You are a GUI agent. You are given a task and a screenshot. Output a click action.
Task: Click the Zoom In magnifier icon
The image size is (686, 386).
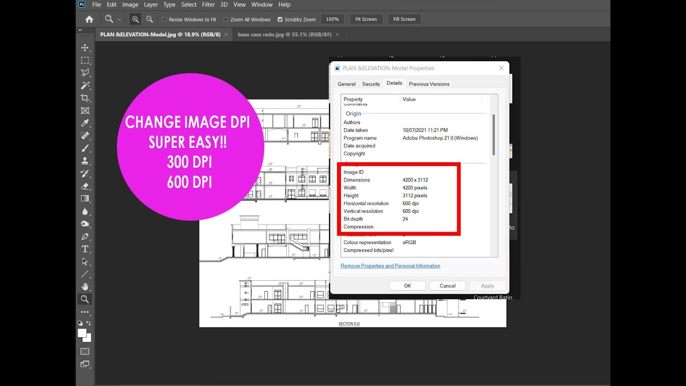(135, 19)
